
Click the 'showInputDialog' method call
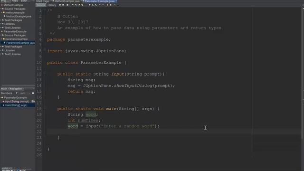click(133, 85)
